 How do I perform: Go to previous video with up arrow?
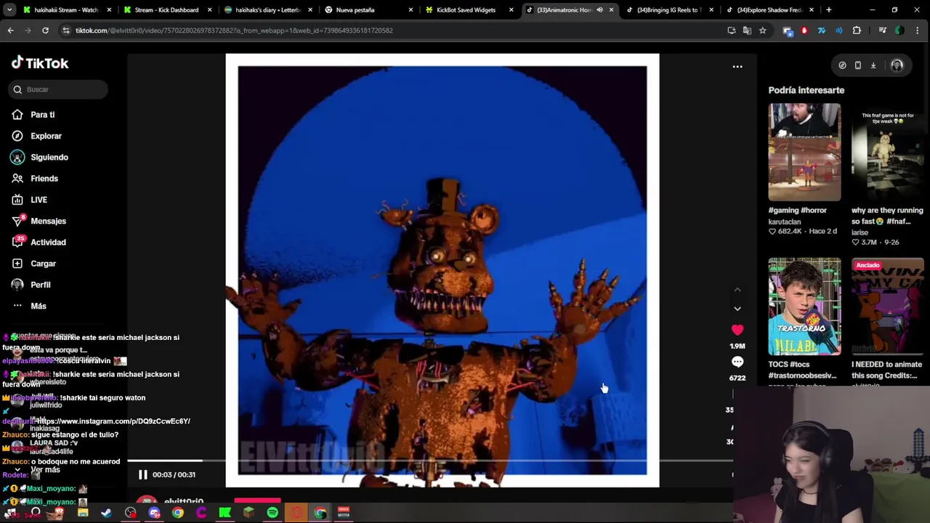click(737, 290)
